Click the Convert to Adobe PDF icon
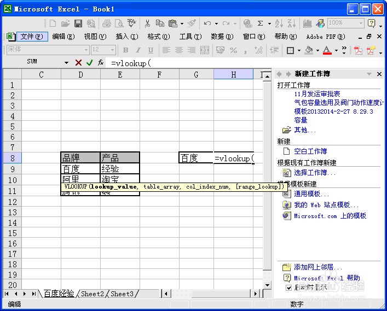This screenshot has width=387, height=311. [x=358, y=50]
